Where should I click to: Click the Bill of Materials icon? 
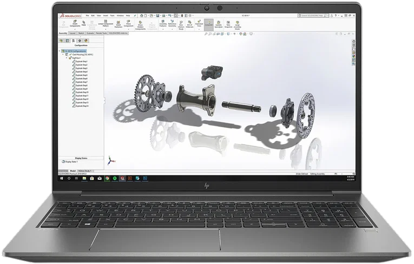189,25
